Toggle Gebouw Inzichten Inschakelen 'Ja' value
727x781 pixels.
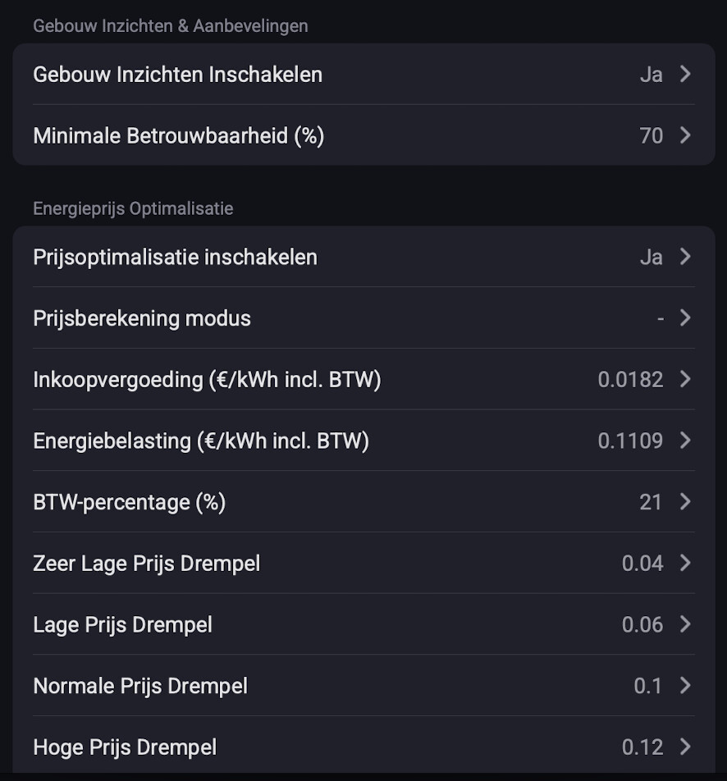click(x=651, y=75)
